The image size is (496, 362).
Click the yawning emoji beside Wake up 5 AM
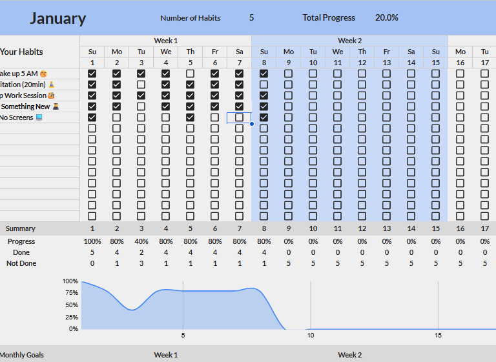[x=44, y=74]
